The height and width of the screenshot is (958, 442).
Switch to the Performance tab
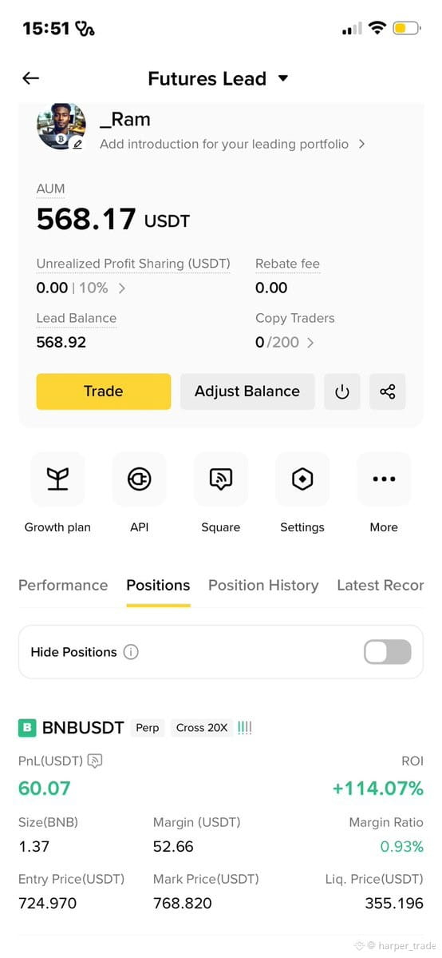[63, 586]
